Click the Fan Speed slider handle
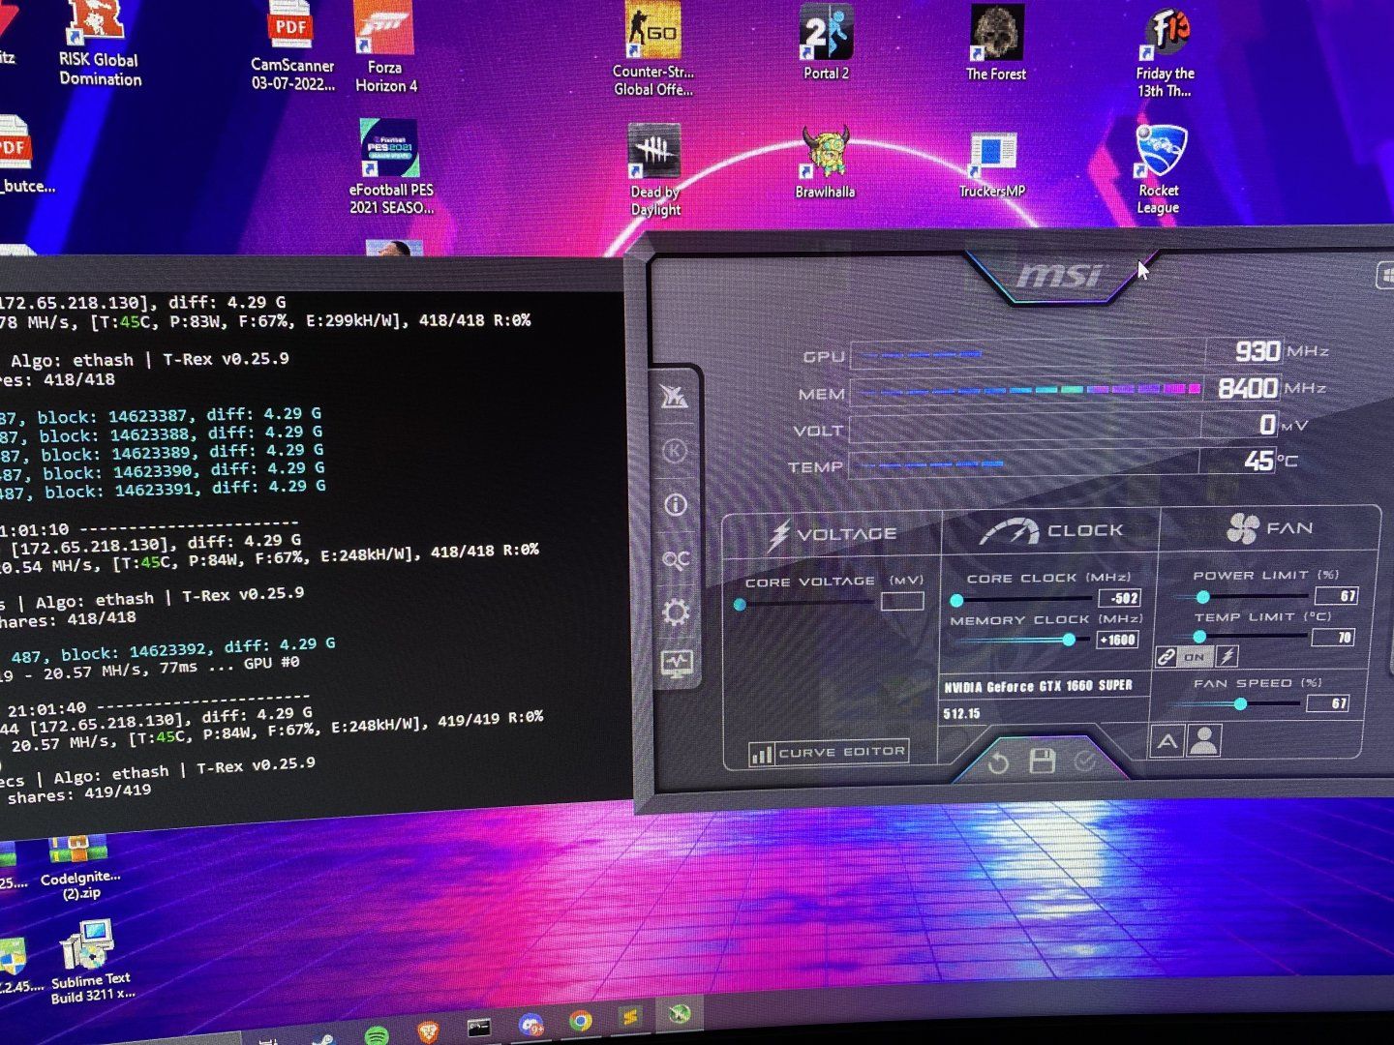The height and width of the screenshot is (1045, 1394). (x=1240, y=704)
